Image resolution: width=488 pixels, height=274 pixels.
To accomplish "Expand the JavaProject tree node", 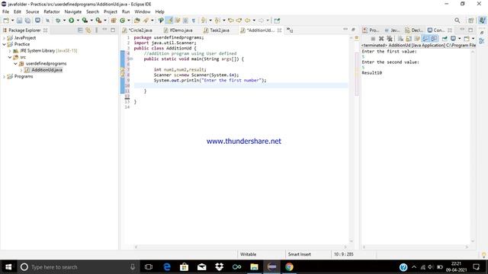I will [4, 38].
